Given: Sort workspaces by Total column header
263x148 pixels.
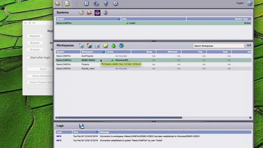Looking at the screenshot, I should (219, 52).
